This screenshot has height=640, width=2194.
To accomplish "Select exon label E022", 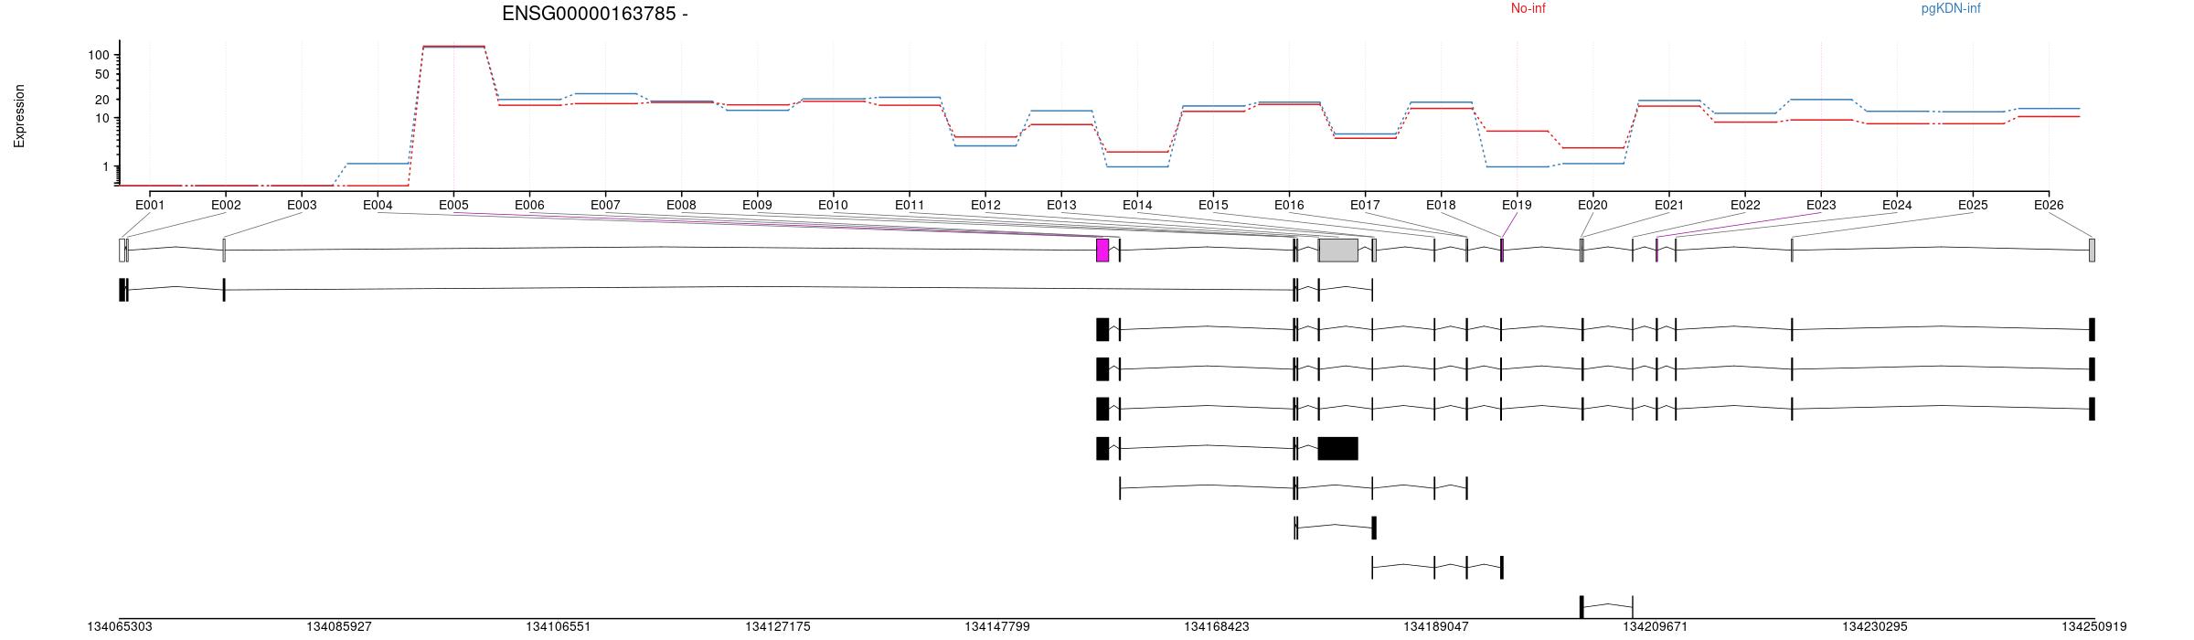I will click(1745, 206).
